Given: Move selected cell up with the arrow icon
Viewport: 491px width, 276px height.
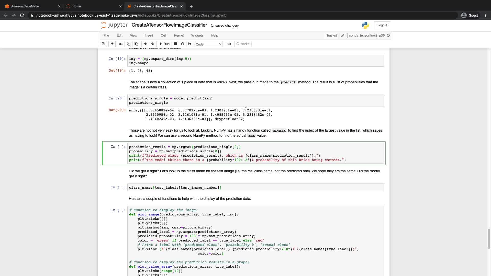Looking at the screenshot, I should coord(145,44).
